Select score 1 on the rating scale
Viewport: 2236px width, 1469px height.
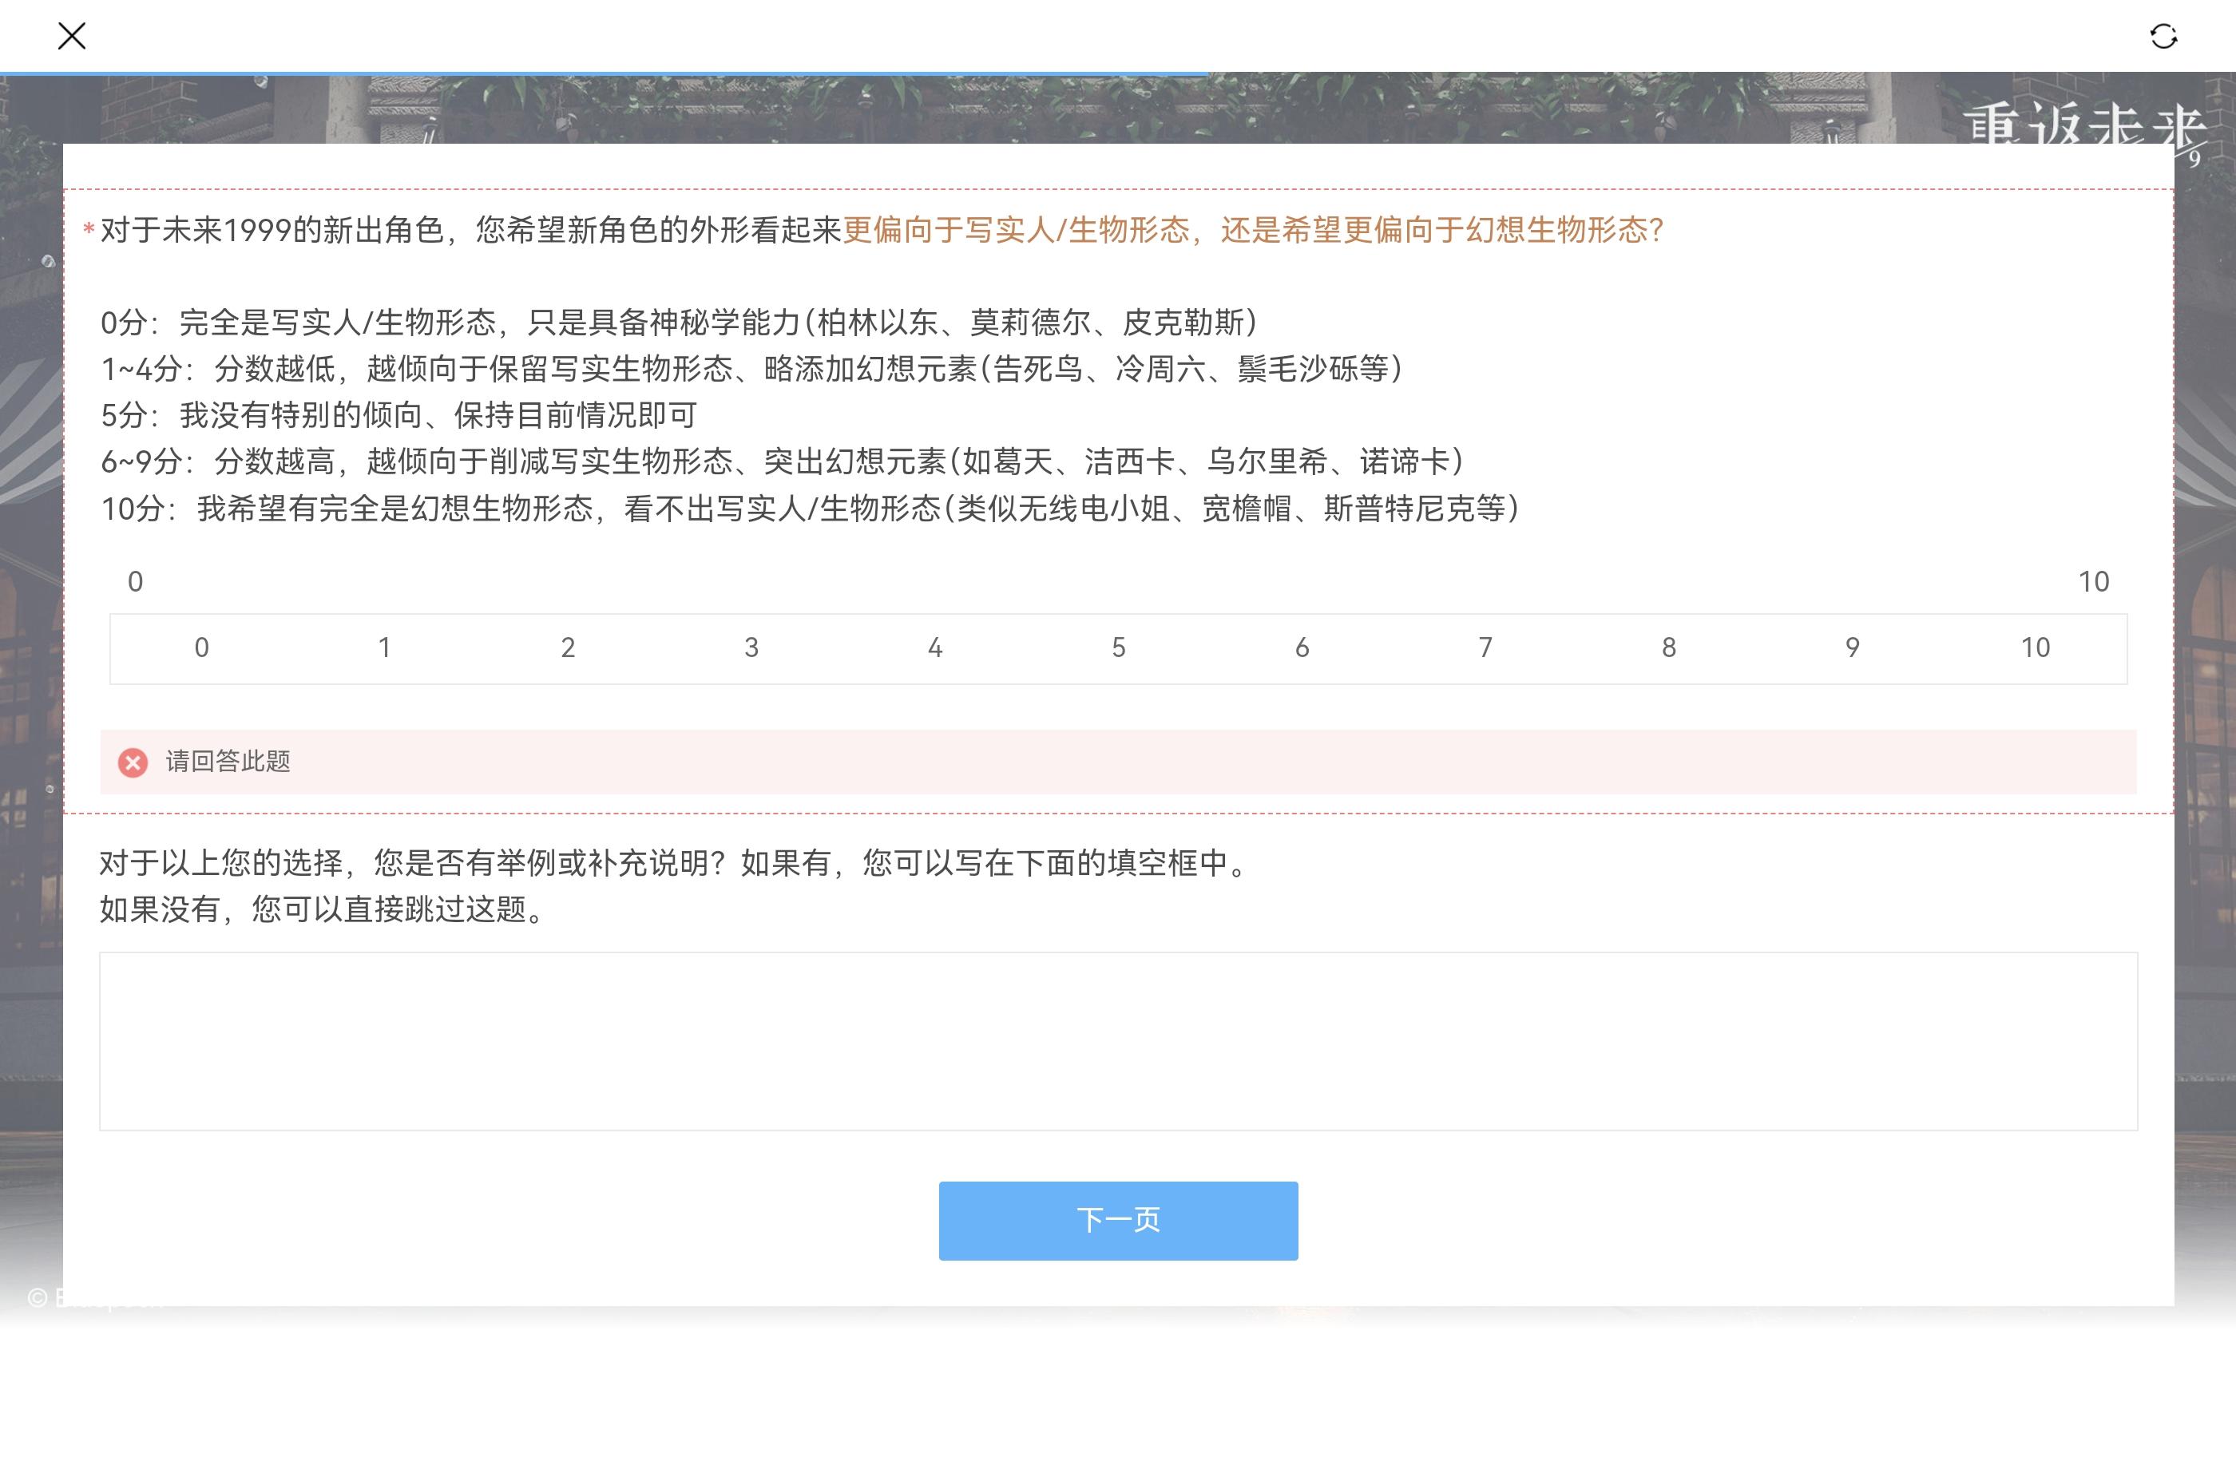pos(384,648)
